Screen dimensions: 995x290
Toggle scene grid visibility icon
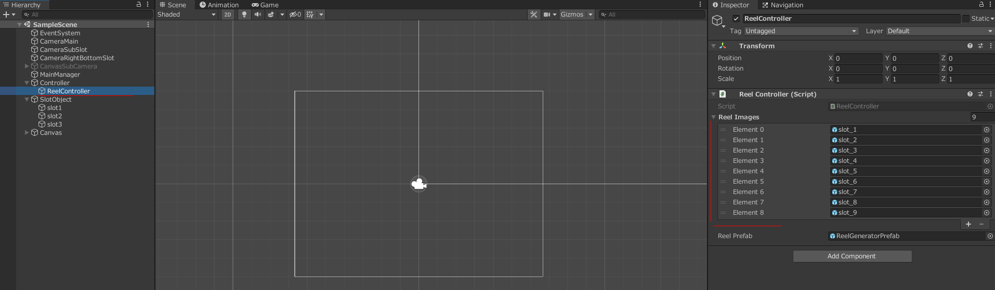coord(310,15)
